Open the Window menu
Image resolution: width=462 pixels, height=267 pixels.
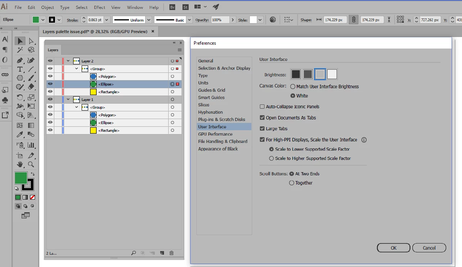click(135, 7)
